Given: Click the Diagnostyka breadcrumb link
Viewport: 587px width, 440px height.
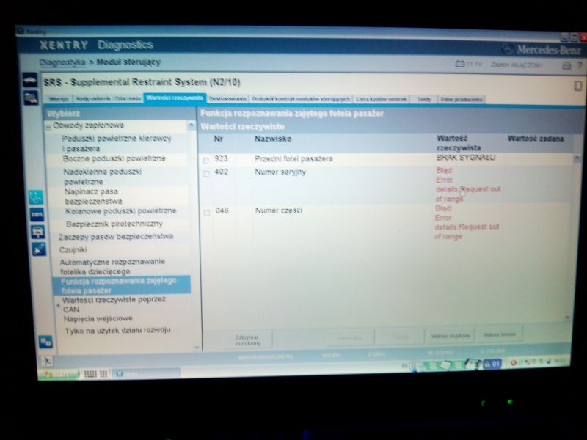Looking at the screenshot, I should pos(62,62).
